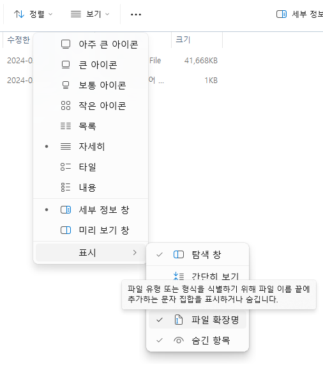Screen dimensions: 323x365
Task: Click the sort arrows icon beside 정렬
Action: point(19,14)
